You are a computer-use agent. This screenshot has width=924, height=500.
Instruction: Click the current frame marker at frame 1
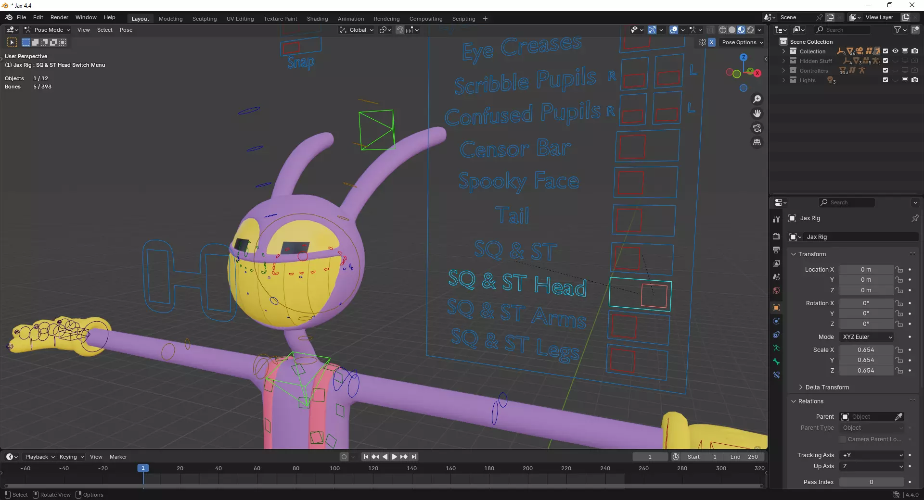tap(143, 468)
